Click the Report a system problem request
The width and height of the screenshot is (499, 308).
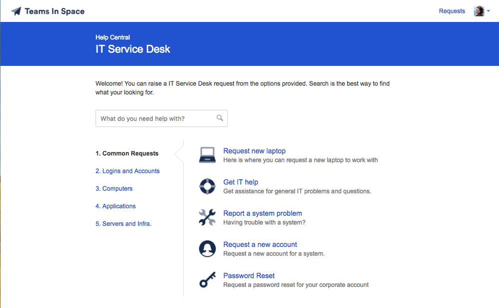click(x=262, y=213)
